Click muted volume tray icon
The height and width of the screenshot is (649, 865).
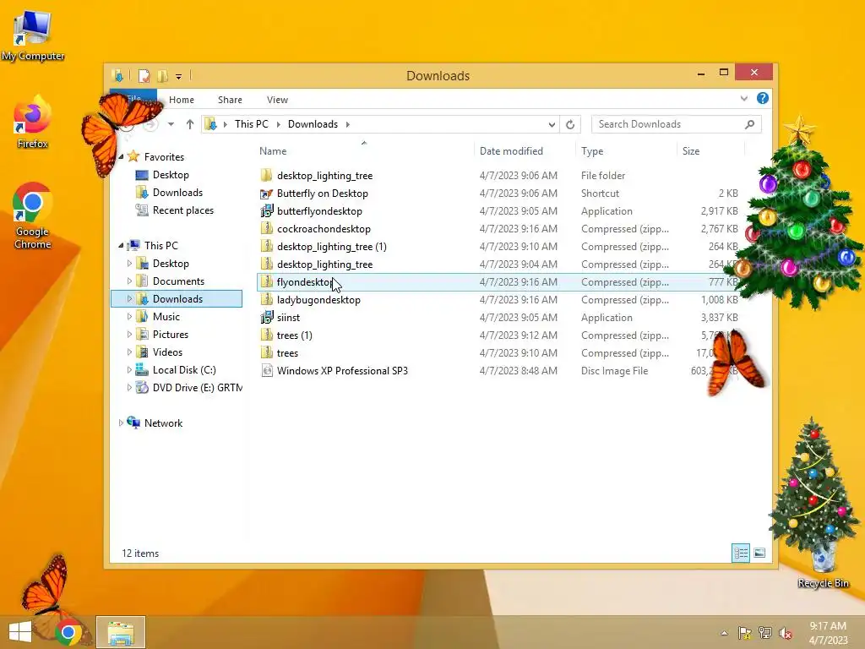pos(786,633)
